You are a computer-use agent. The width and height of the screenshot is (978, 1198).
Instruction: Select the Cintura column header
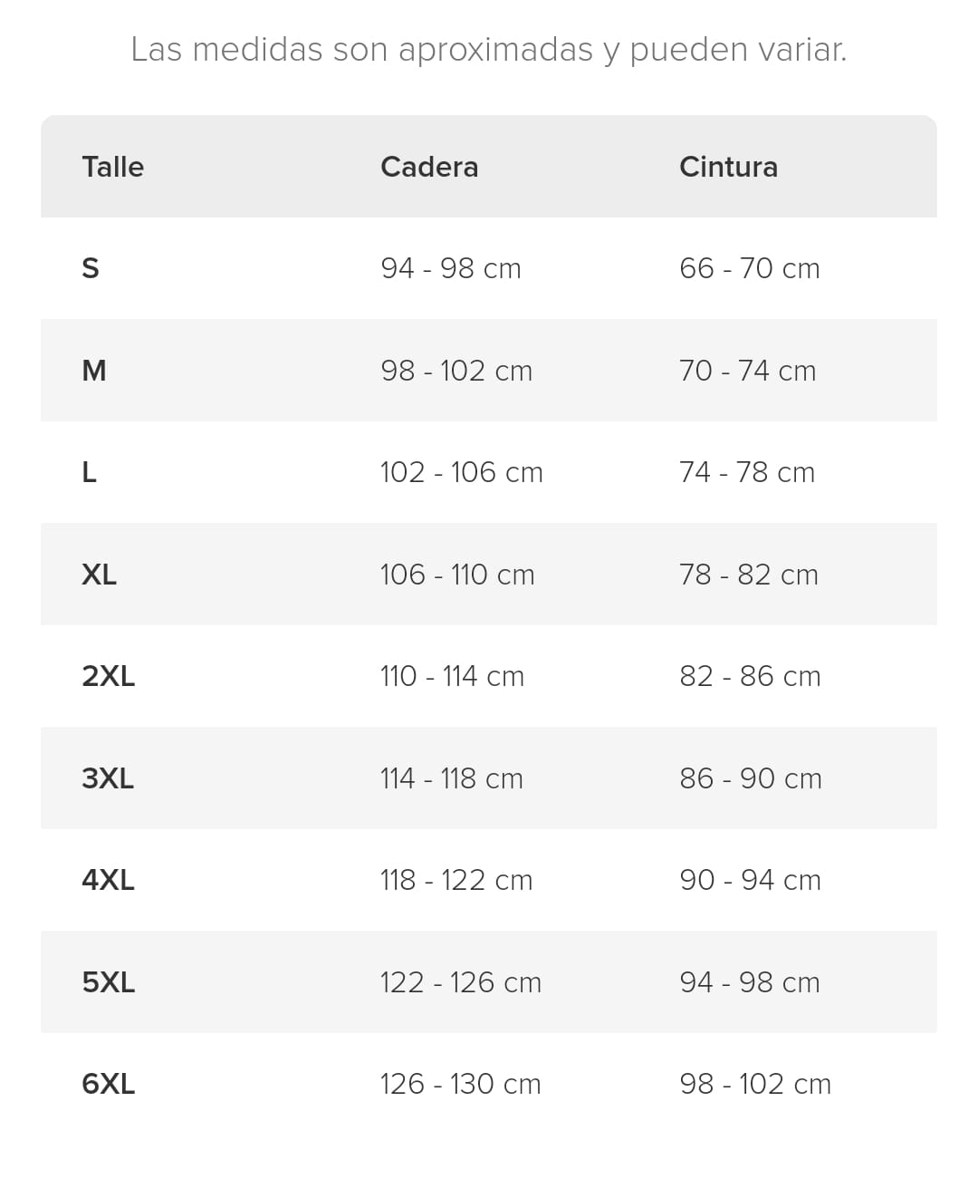pos(728,167)
